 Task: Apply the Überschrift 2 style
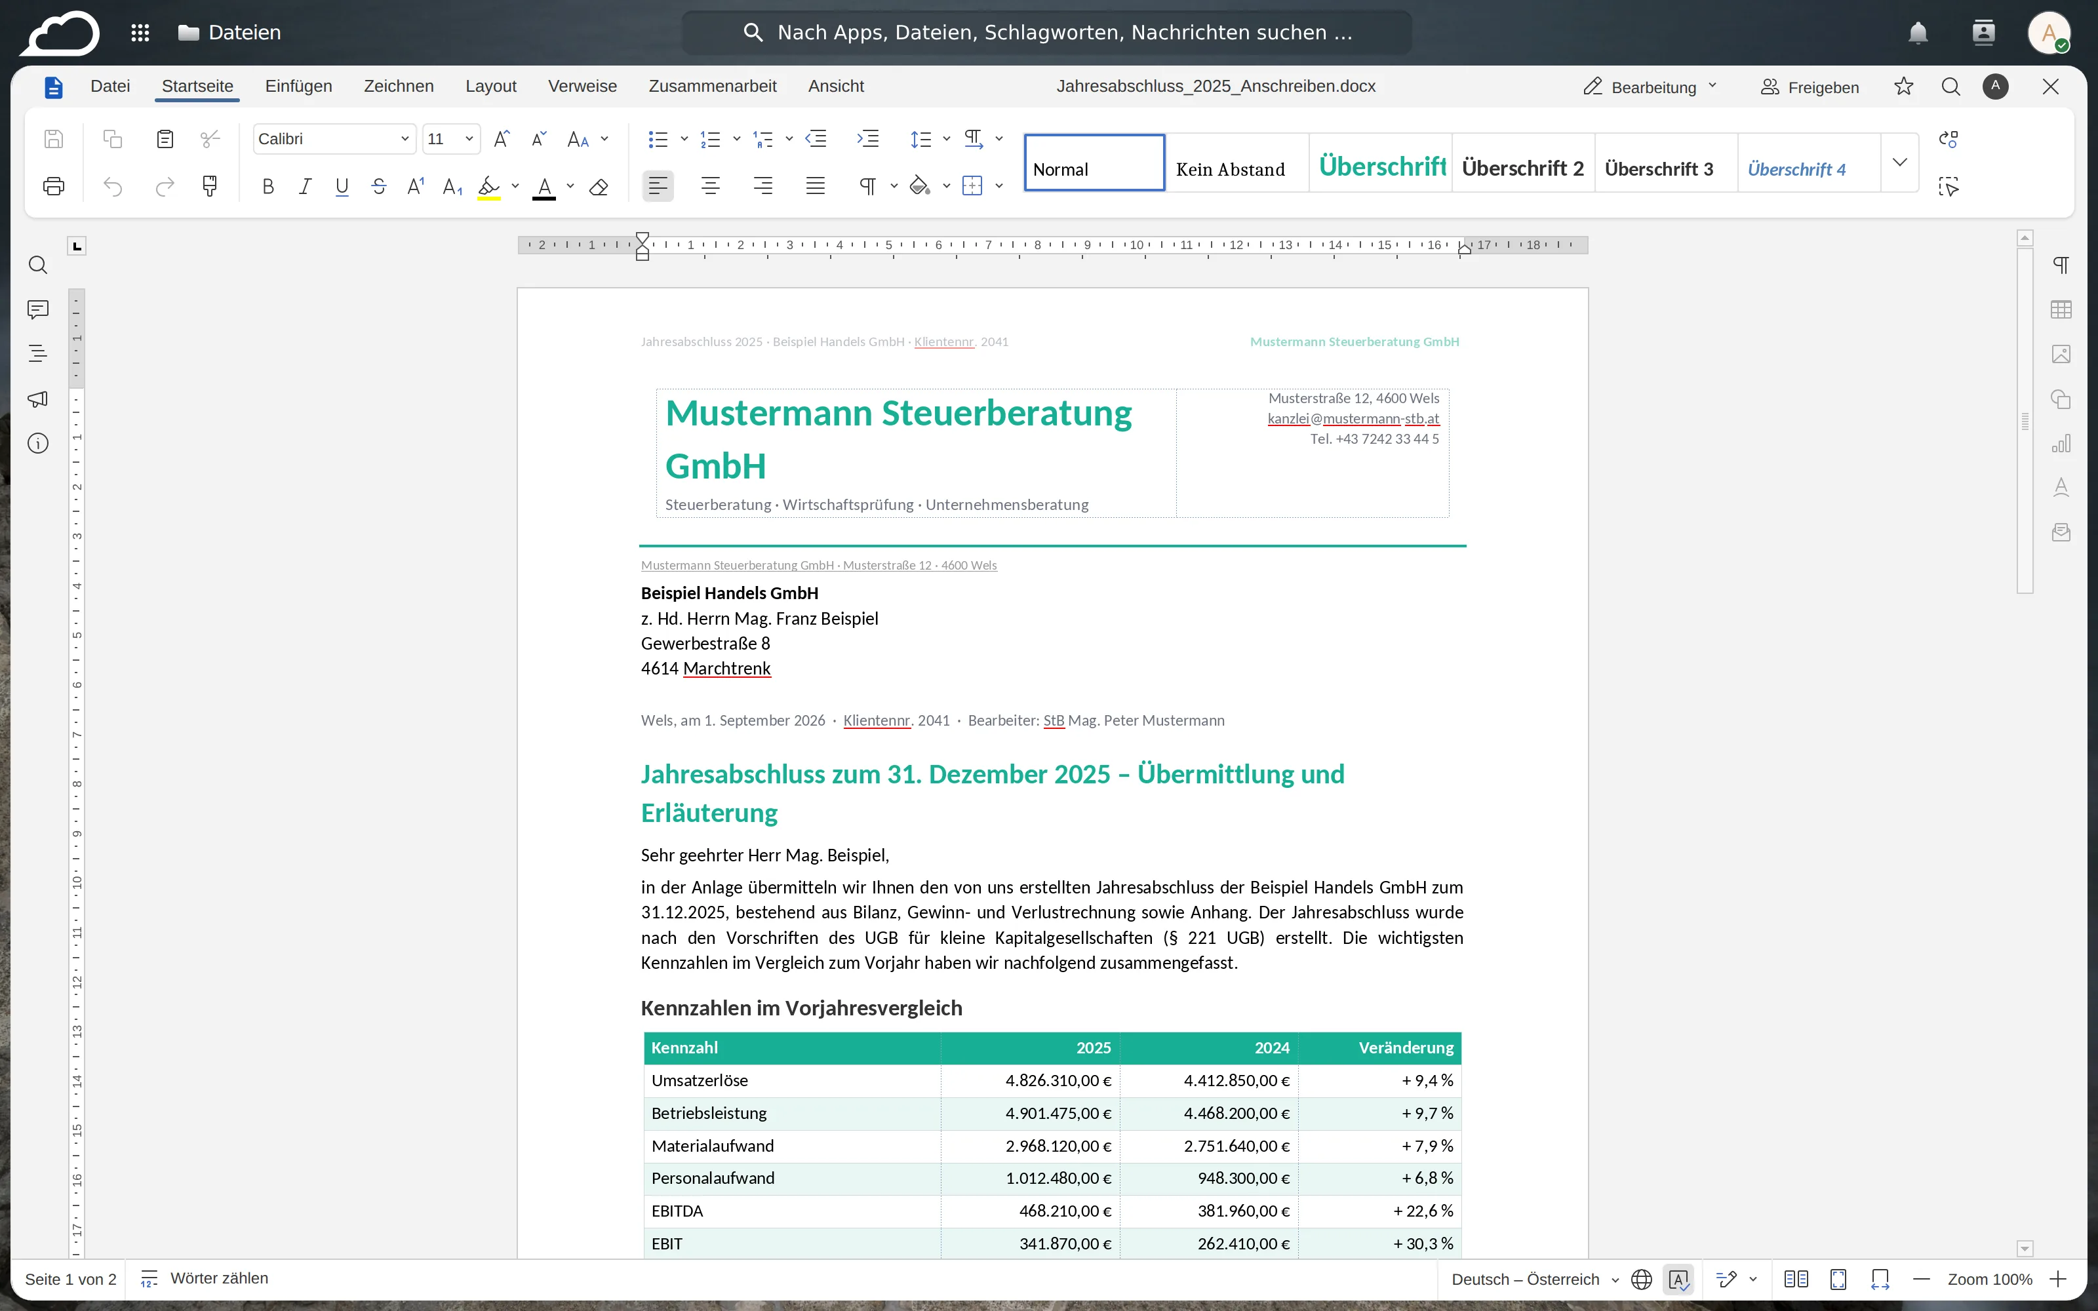coord(1522,162)
